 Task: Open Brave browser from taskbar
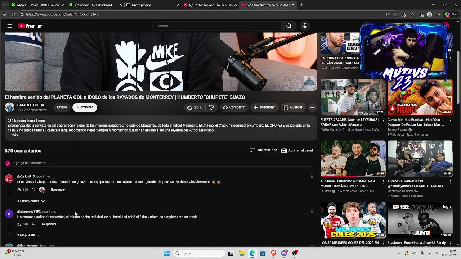273,253
